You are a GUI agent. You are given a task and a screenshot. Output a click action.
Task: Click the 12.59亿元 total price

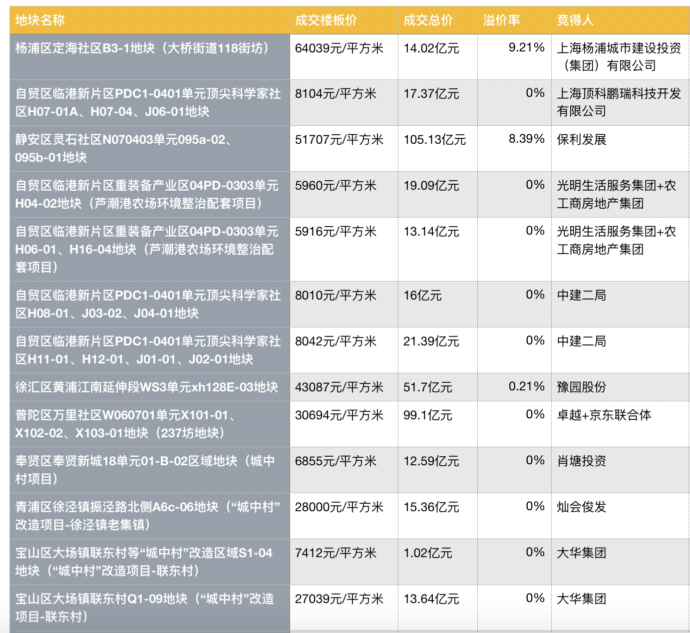point(431,461)
